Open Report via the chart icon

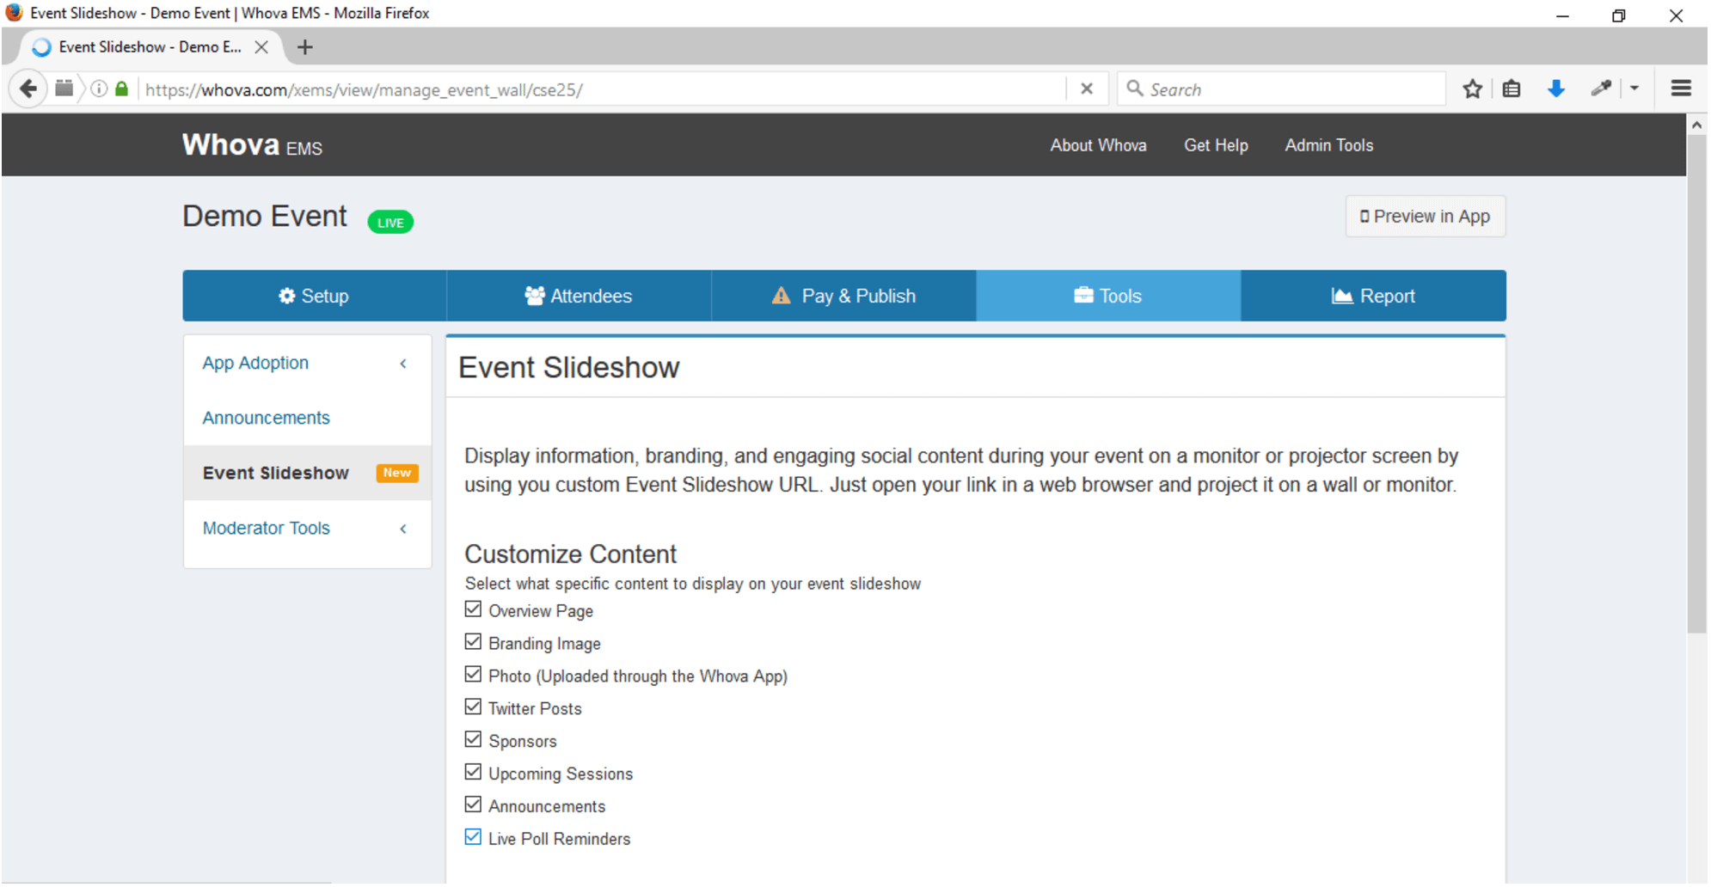pyautogui.click(x=1343, y=296)
